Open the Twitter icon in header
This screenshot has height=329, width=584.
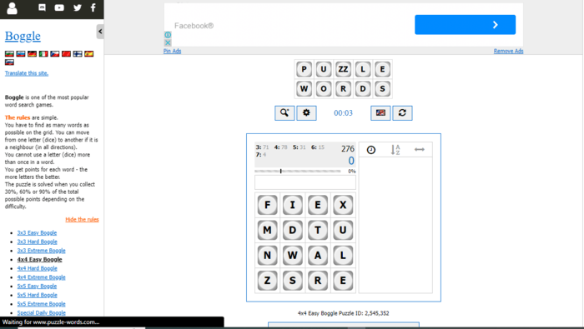(78, 7)
